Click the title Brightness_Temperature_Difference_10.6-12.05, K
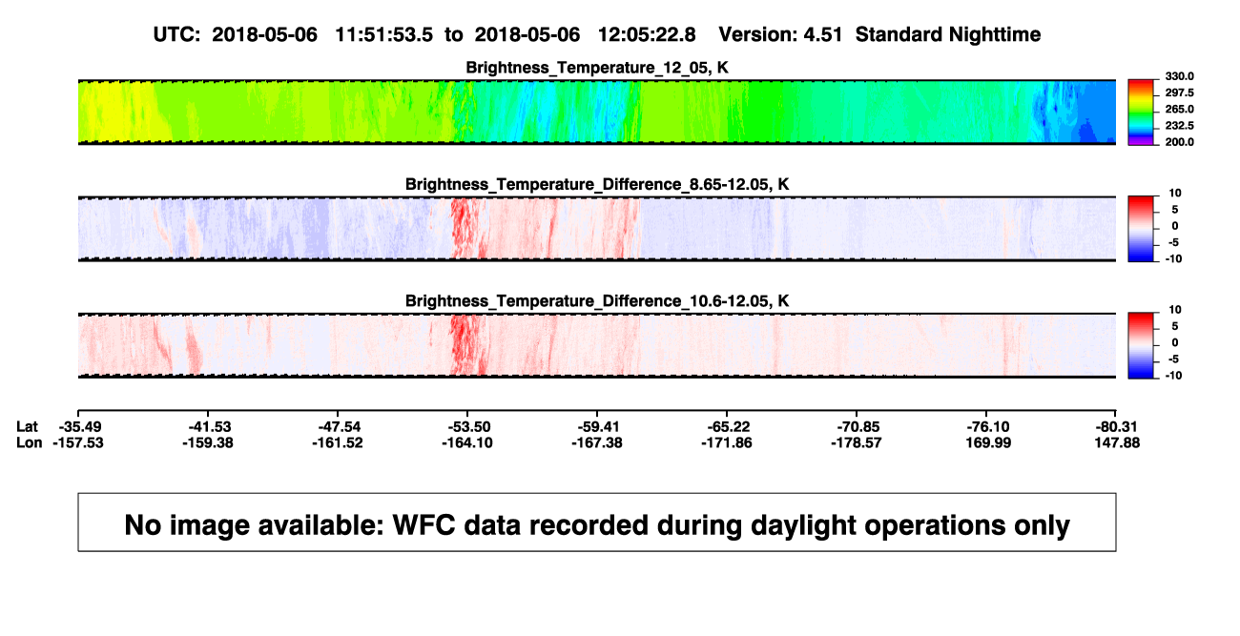 pyautogui.click(x=597, y=301)
